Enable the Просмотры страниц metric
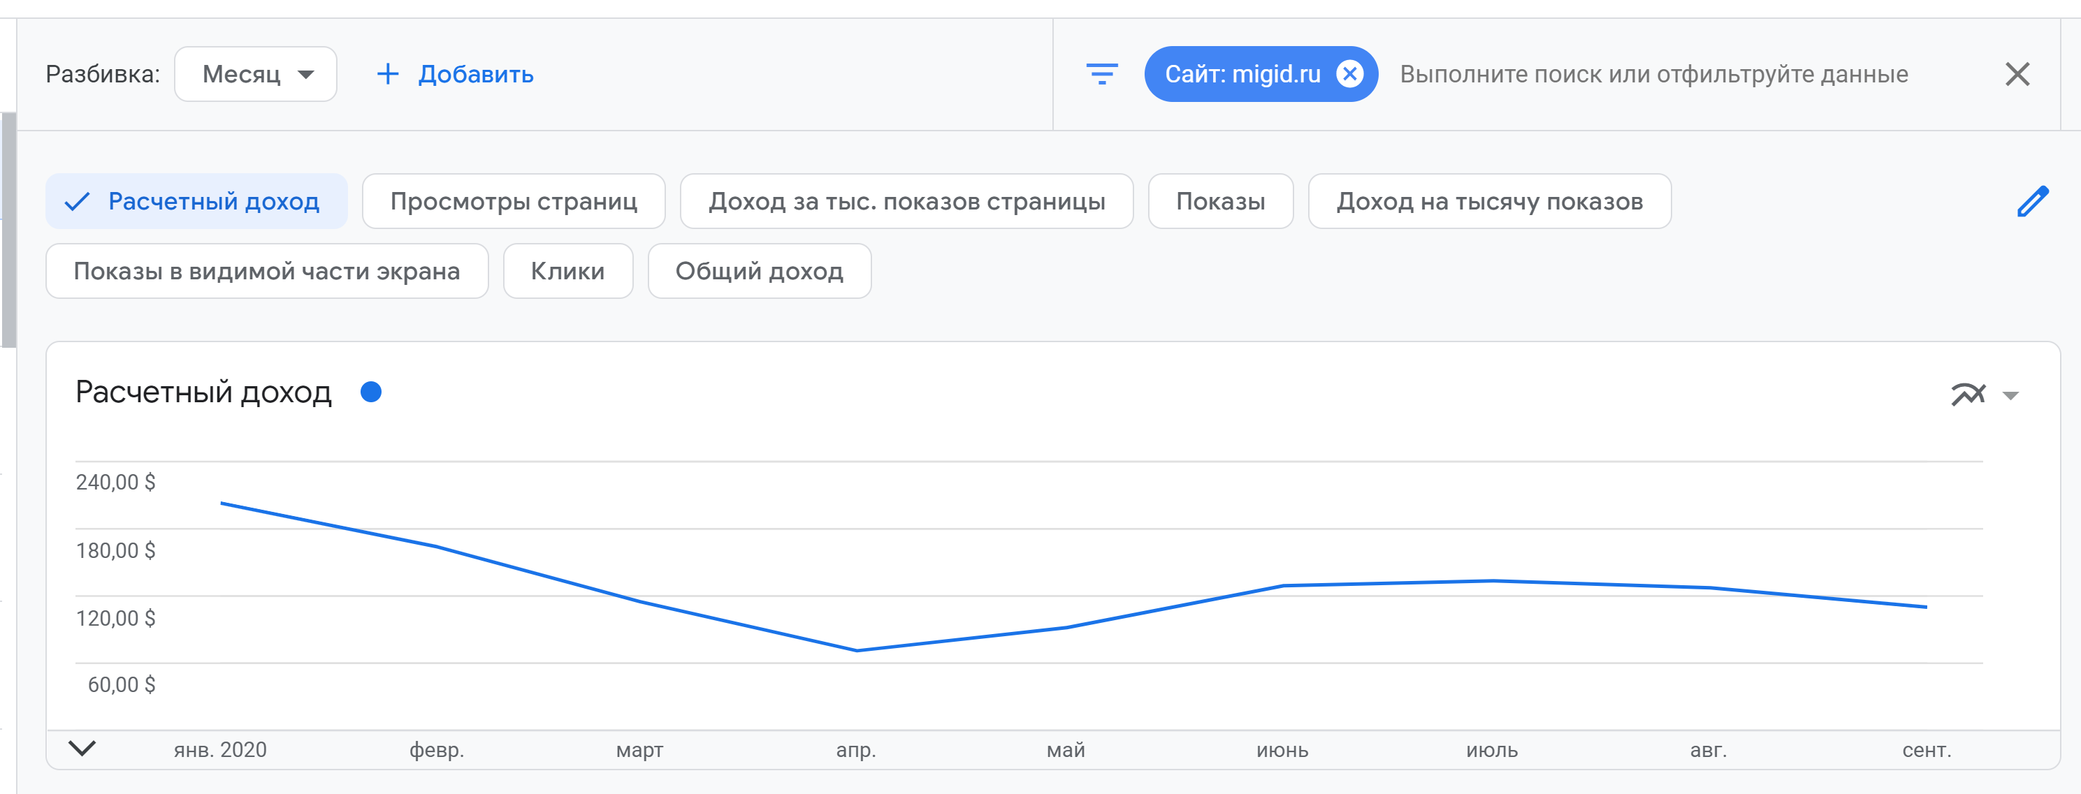Viewport: 2081px width, 794px height. coord(513,202)
